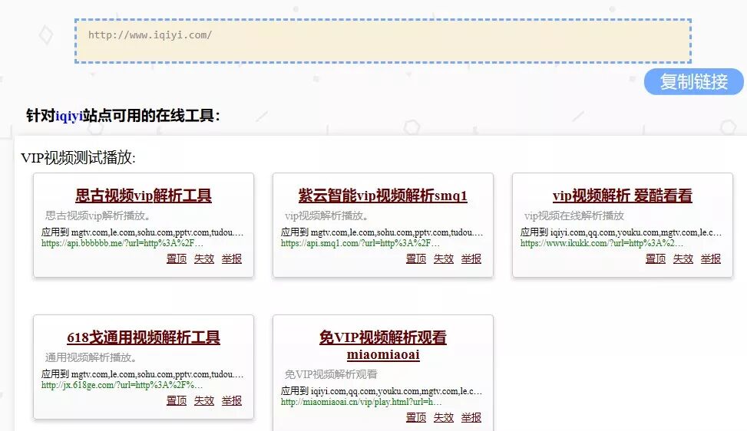Viewport: 747px width, 431px height.
Task: Click the www.ikukk.com green URL
Action: 602,243
